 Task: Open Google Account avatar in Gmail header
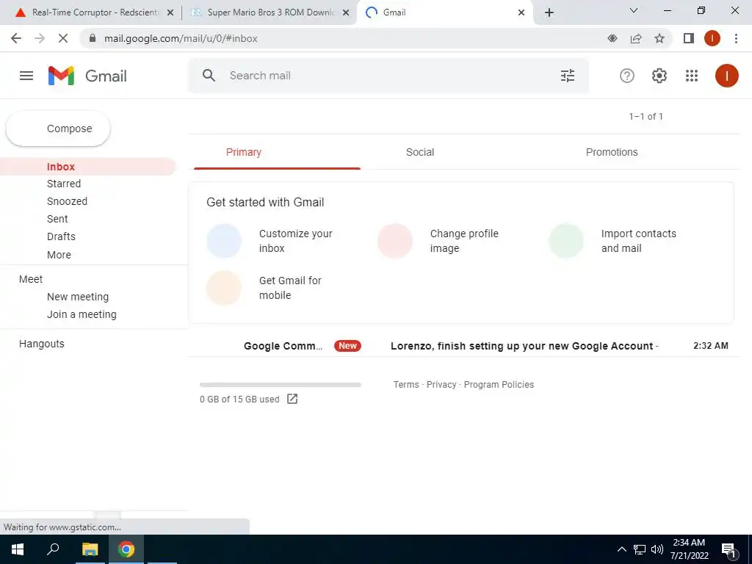click(x=726, y=76)
